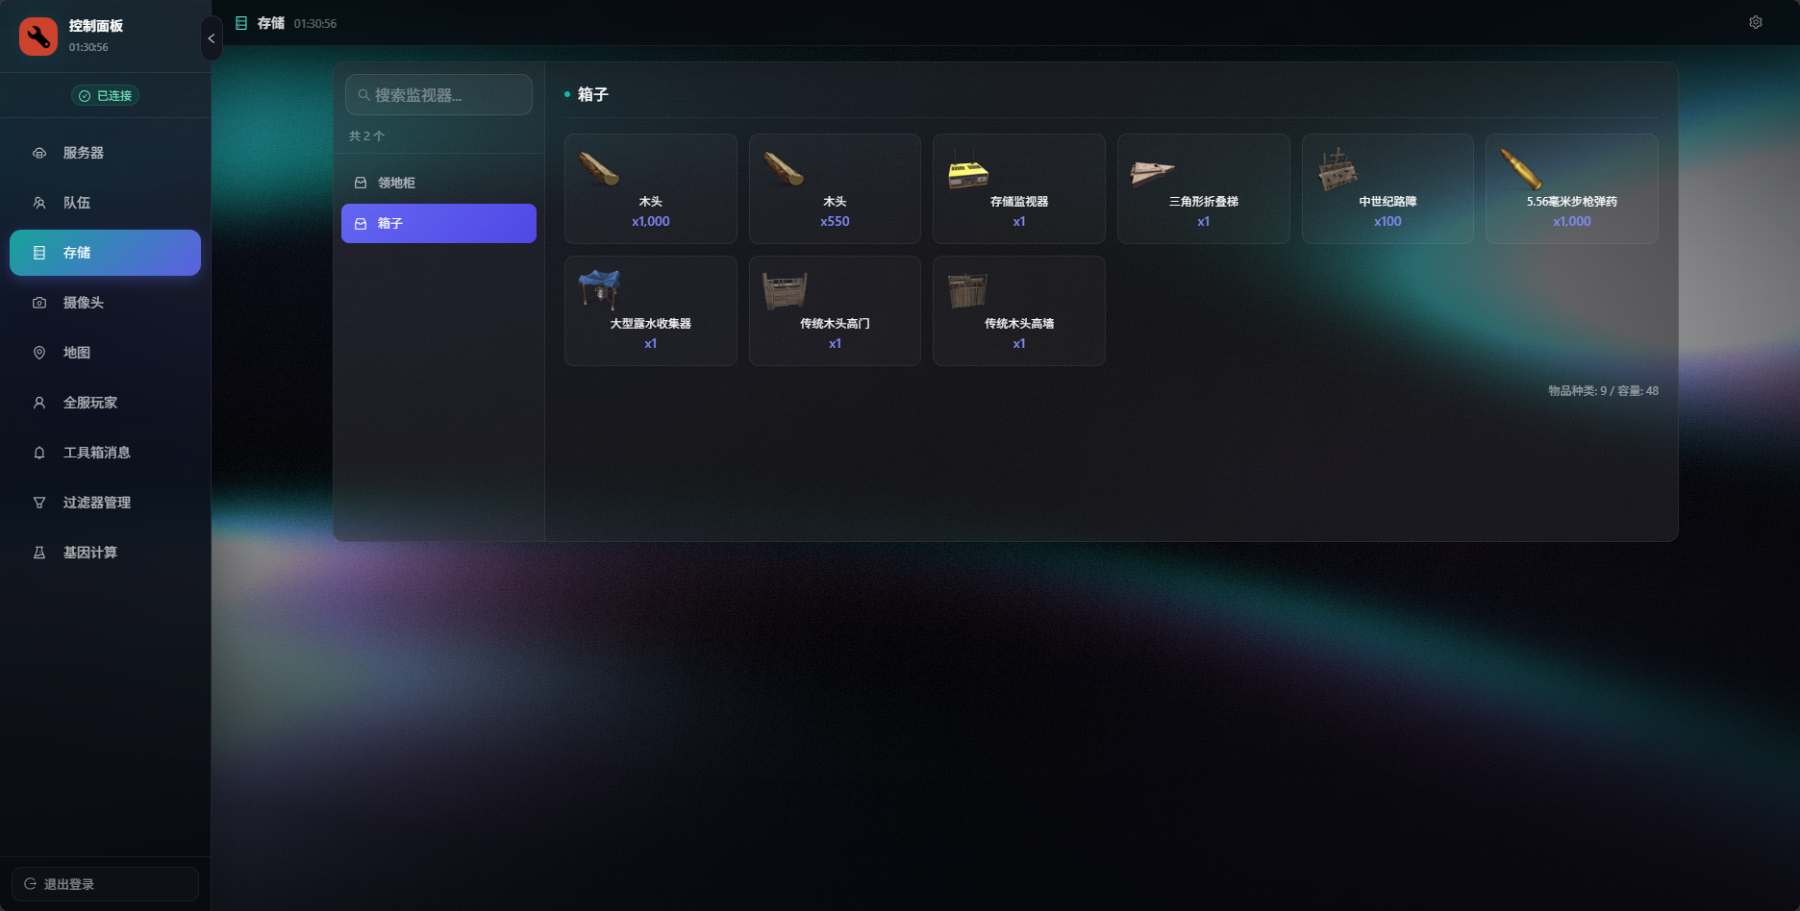Open settings gear in top right
Image resolution: width=1800 pixels, height=911 pixels.
coord(1756,22)
